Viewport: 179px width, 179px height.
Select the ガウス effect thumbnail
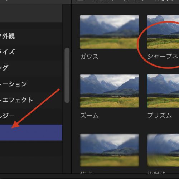tap(110, 32)
